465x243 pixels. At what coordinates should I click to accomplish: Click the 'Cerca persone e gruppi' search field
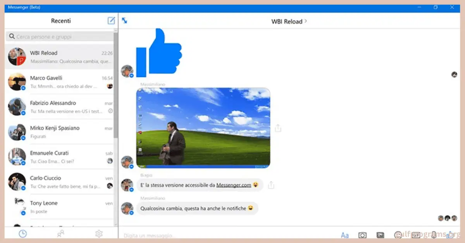(x=60, y=37)
